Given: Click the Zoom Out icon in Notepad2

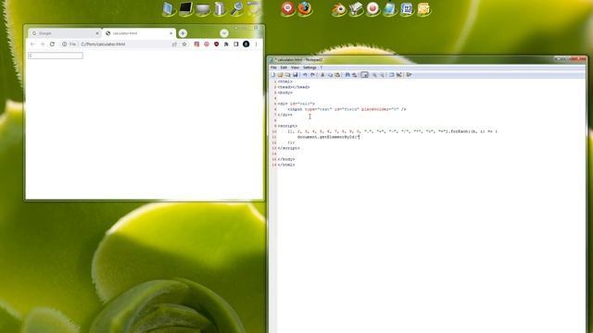Looking at the screenshot, I should pyautogui.click(x=382, y=75).
